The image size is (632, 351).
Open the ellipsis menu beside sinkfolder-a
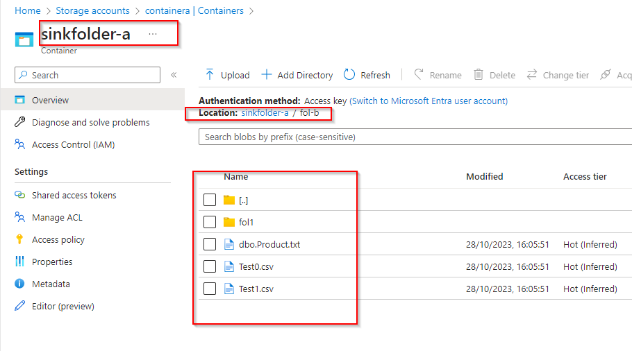click(x=153, y=34)
